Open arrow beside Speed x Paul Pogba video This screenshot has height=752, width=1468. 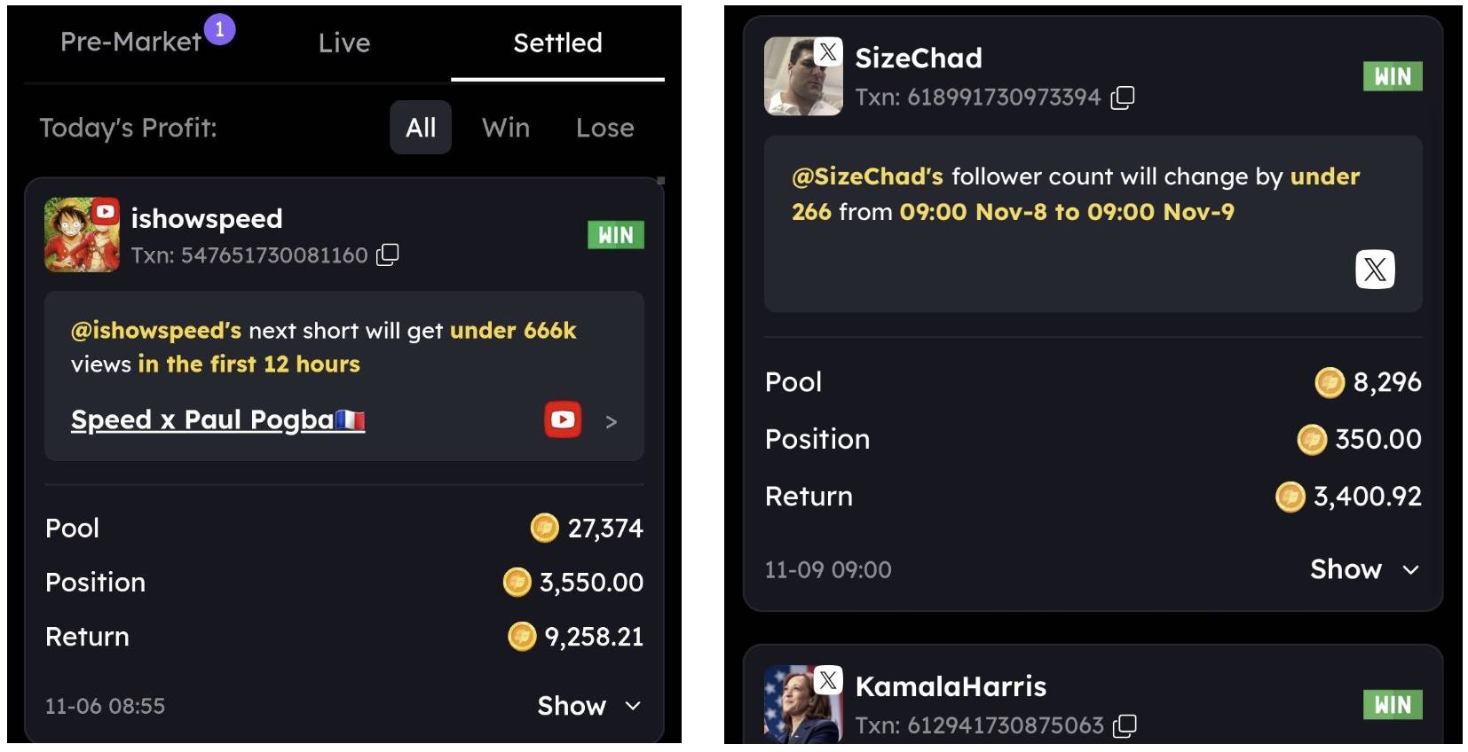click(x=611, y=421)
